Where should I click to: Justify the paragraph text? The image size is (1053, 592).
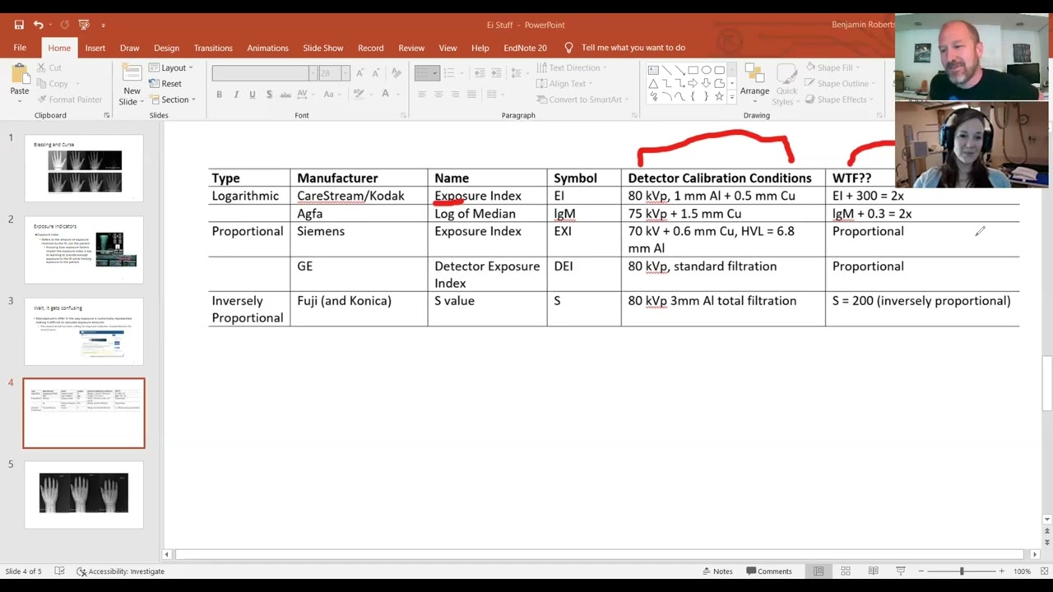point(471,95)
